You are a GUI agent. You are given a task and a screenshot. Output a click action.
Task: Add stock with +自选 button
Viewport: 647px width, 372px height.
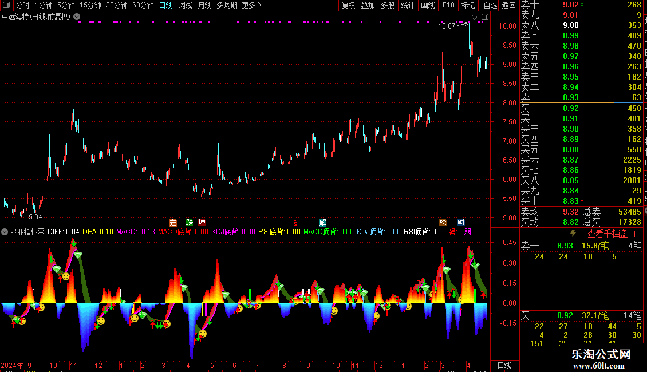pyautogui.click(x=488, y=5)
